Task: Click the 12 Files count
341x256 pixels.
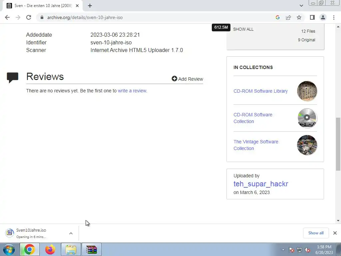Action: click(x=308, y=31)
